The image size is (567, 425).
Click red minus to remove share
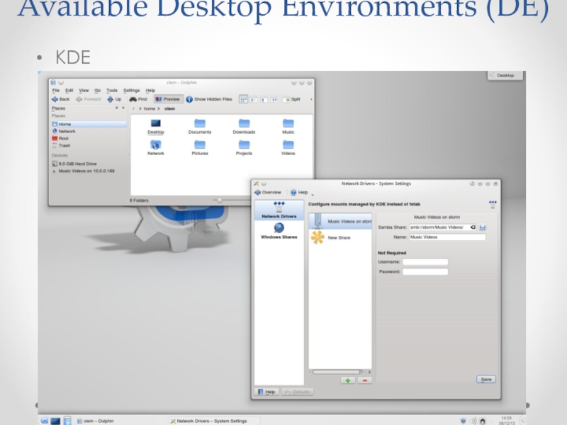tap(365, 380)
